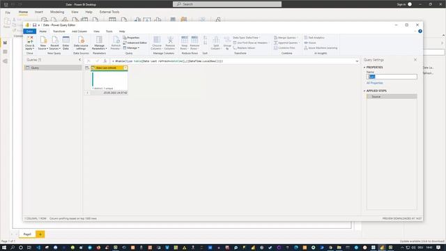Open the Manage dropdown in Query group
Image resolution: width=446 pixels, height=251 pixels.
click(x=131, y=48)
